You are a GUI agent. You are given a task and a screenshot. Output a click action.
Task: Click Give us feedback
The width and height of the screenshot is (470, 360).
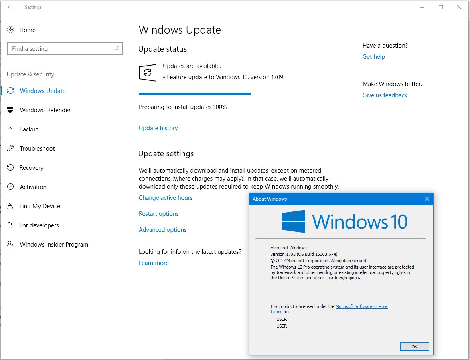pos(385,95)
